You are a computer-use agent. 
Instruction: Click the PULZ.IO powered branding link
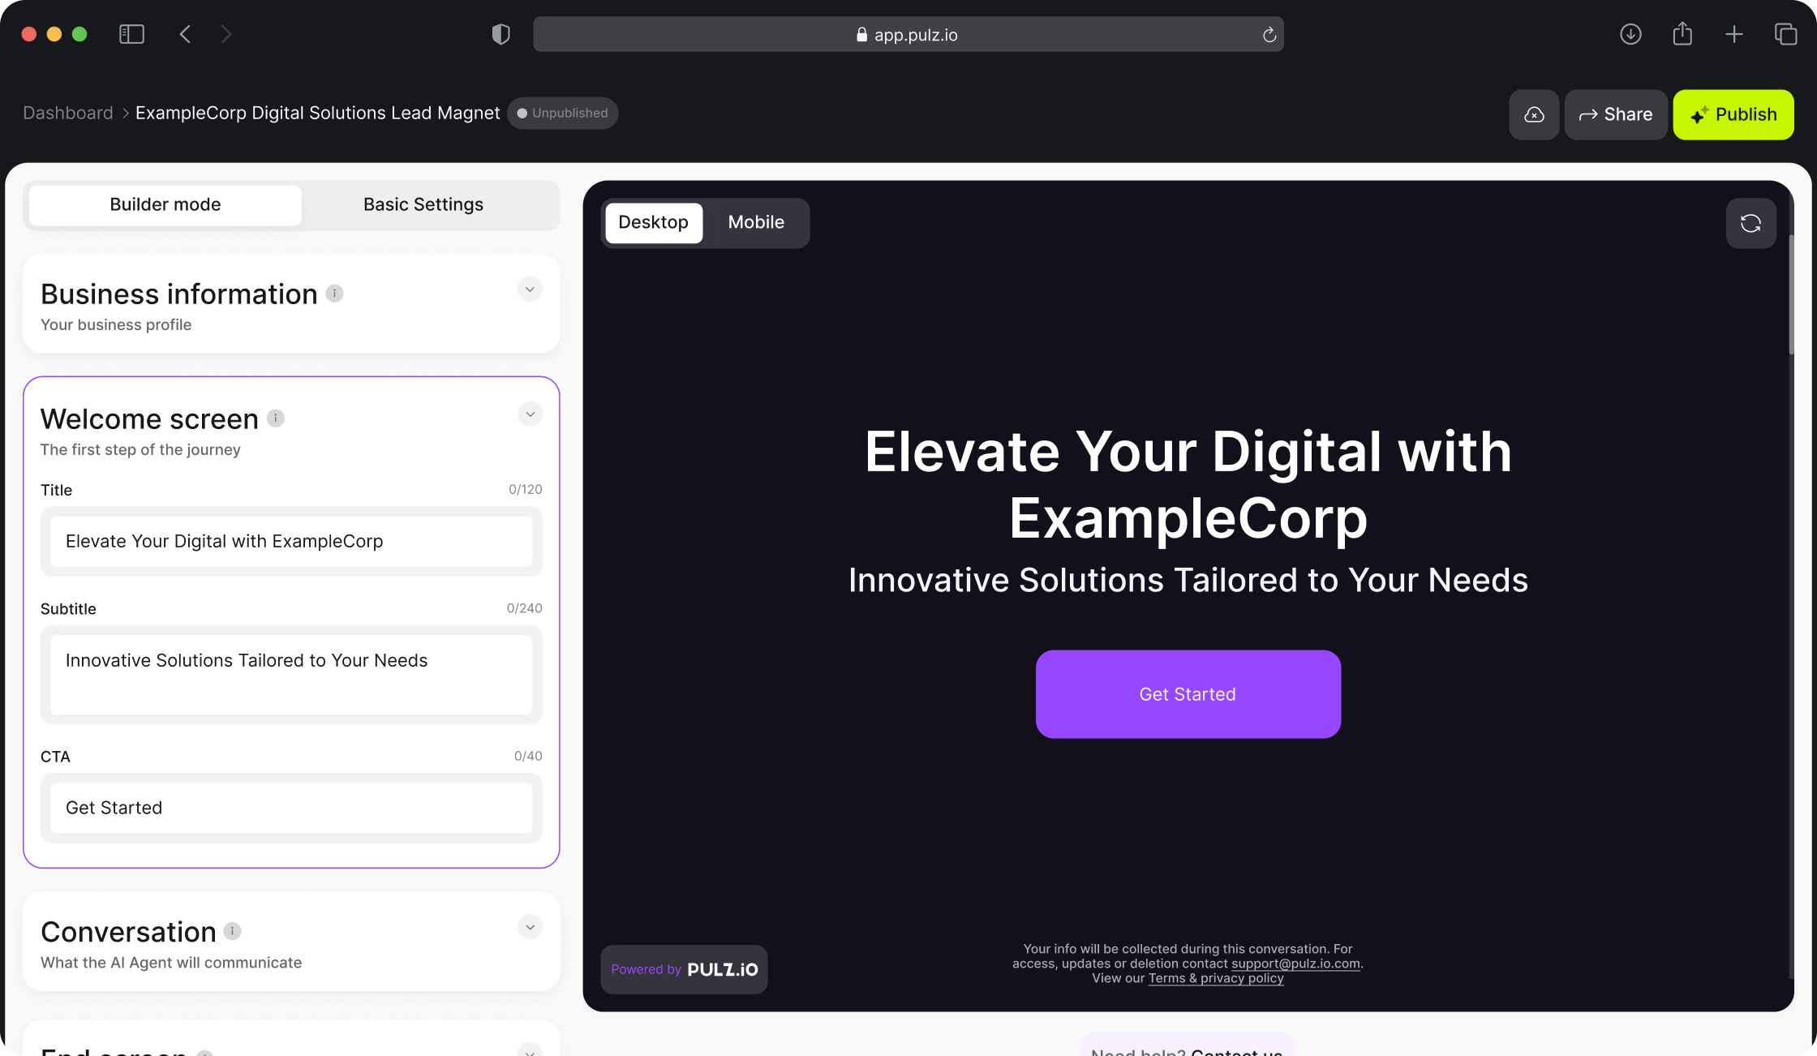685,968
